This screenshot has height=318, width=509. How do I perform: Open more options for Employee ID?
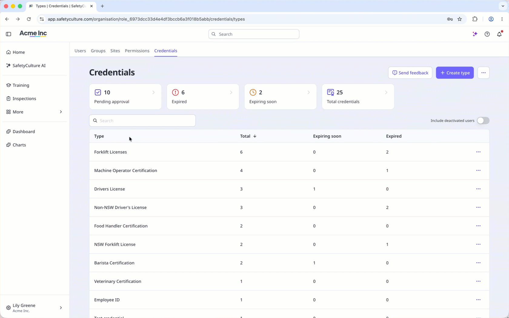tap(478, 300)
